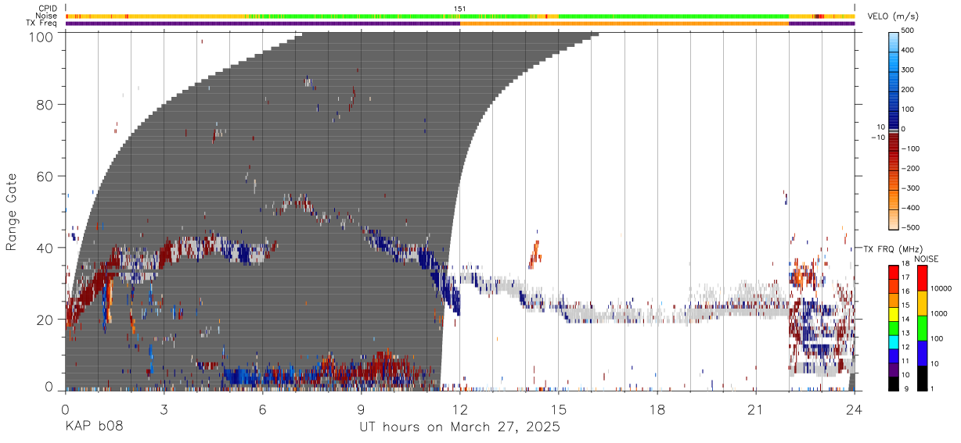The width and height of the screenshot is (961, 443).
Task: Click the TX Freq row label
Action: click(x=41, y=23)
